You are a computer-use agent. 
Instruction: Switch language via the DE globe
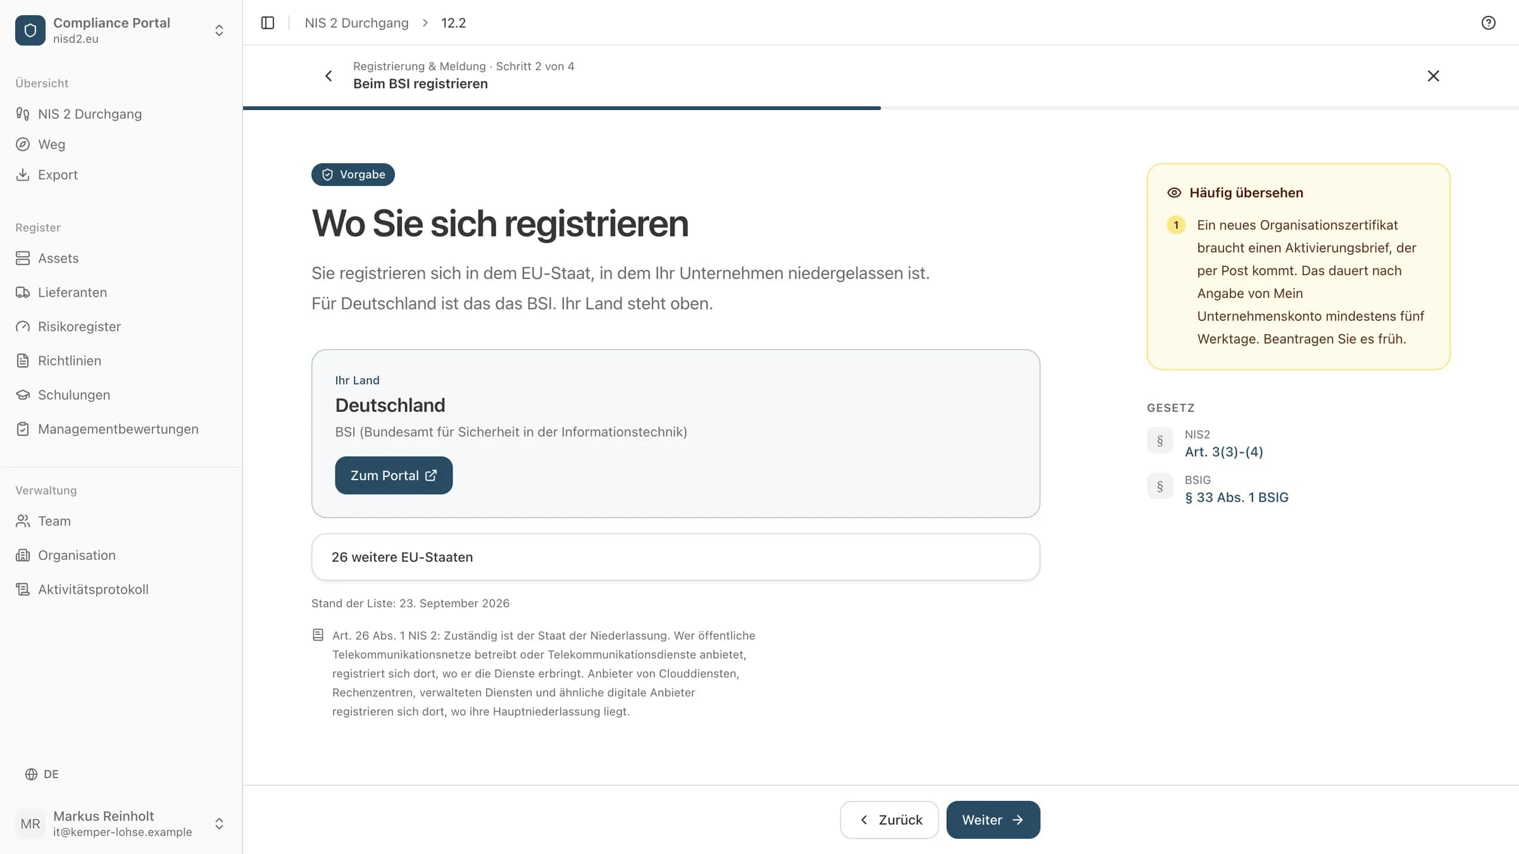[x=42, y=774]
